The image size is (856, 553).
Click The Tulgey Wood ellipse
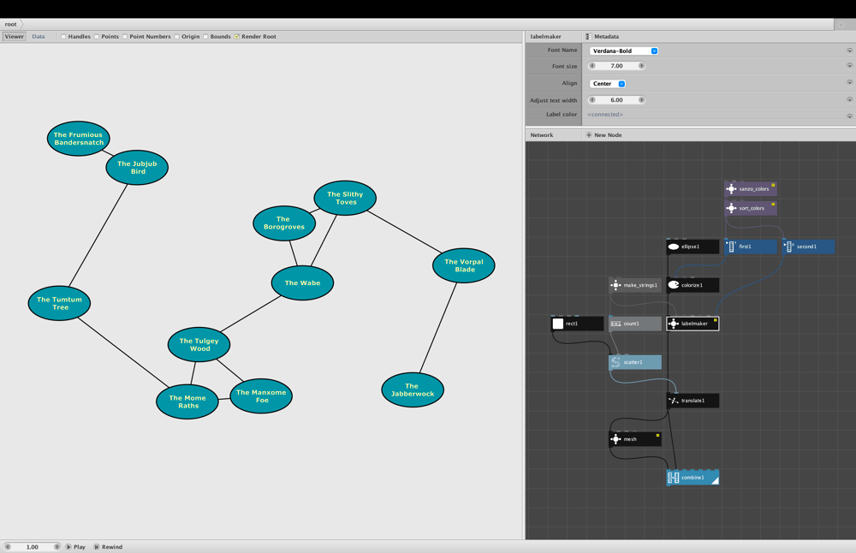click(199, 344)
